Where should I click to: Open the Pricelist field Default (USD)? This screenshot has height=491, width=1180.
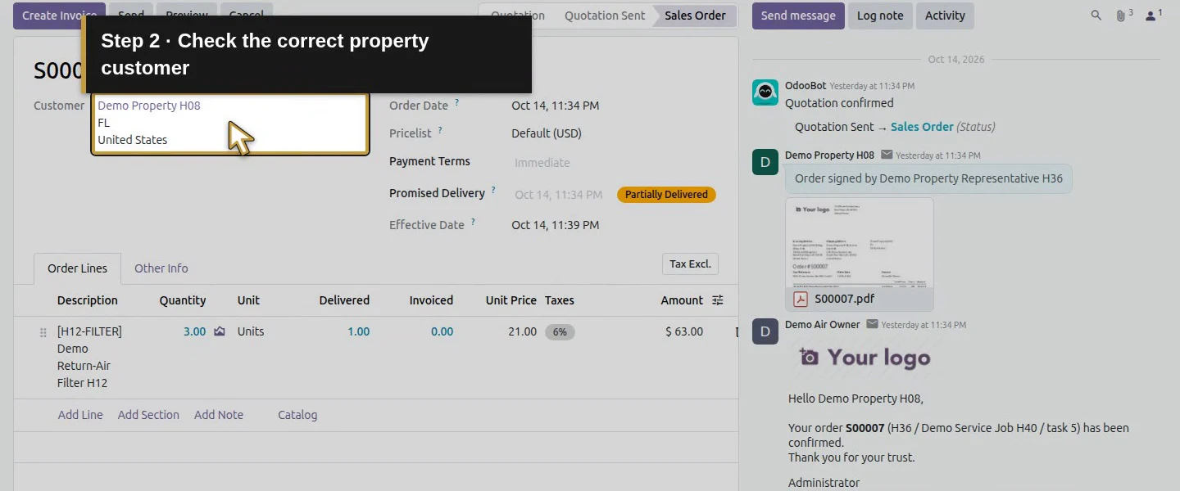point(547,133)
